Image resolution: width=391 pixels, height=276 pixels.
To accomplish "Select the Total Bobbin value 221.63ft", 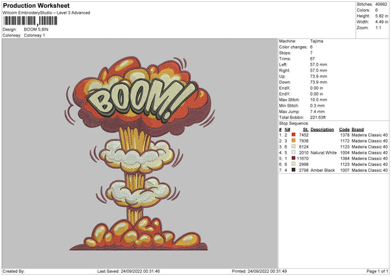I will pos(320,117).
